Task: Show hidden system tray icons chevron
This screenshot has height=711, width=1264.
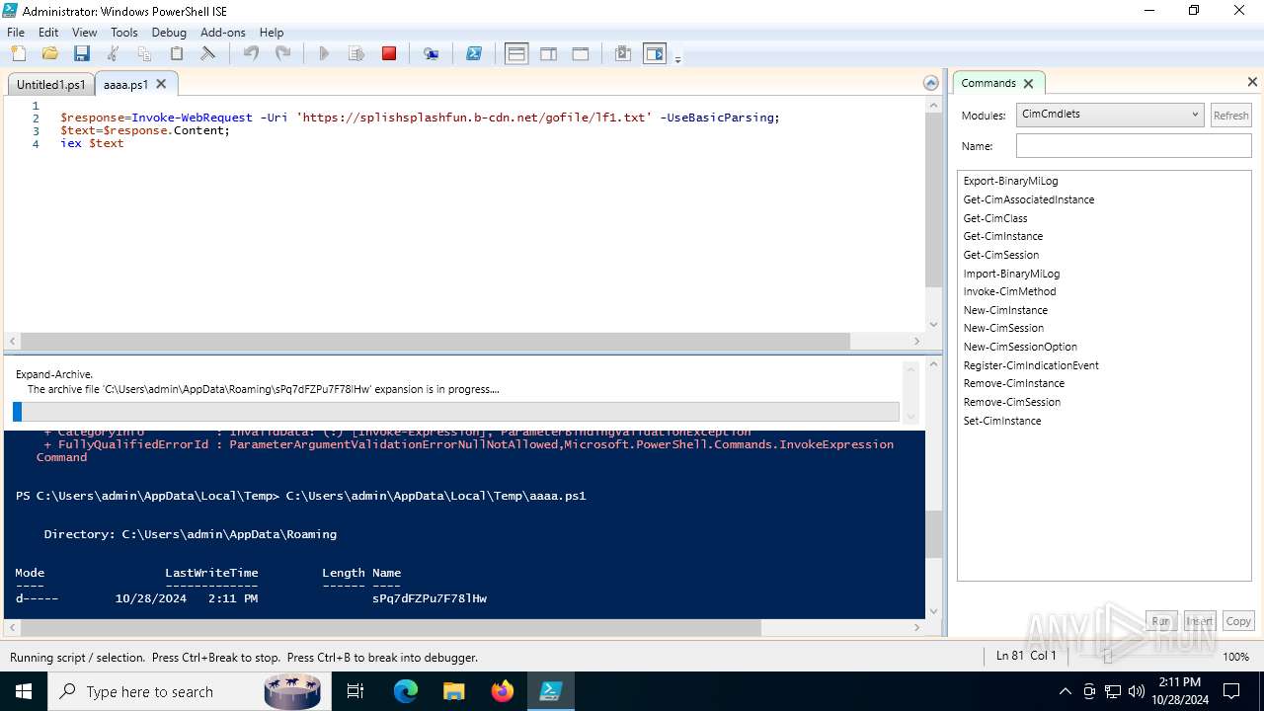Action: click(1065, 691)
